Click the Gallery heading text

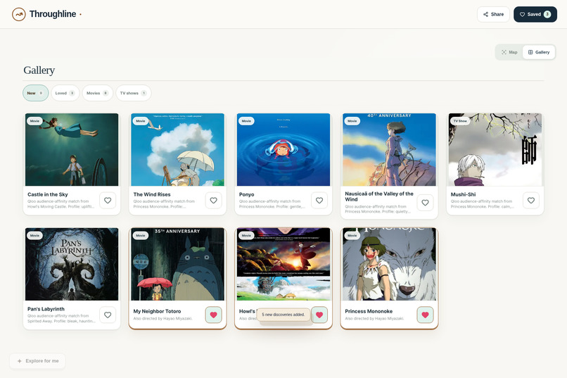click(x=39, y=70)
